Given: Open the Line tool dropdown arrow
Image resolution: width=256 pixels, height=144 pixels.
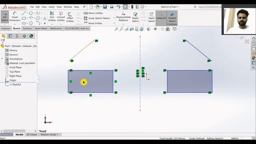Looking at the screenshot, I should (27, 13).
